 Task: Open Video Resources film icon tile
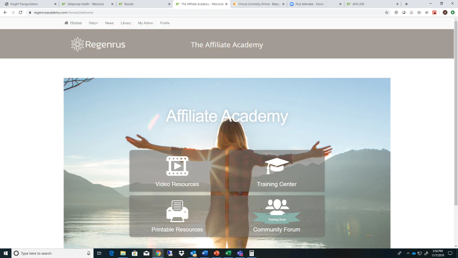coord(177,166)
